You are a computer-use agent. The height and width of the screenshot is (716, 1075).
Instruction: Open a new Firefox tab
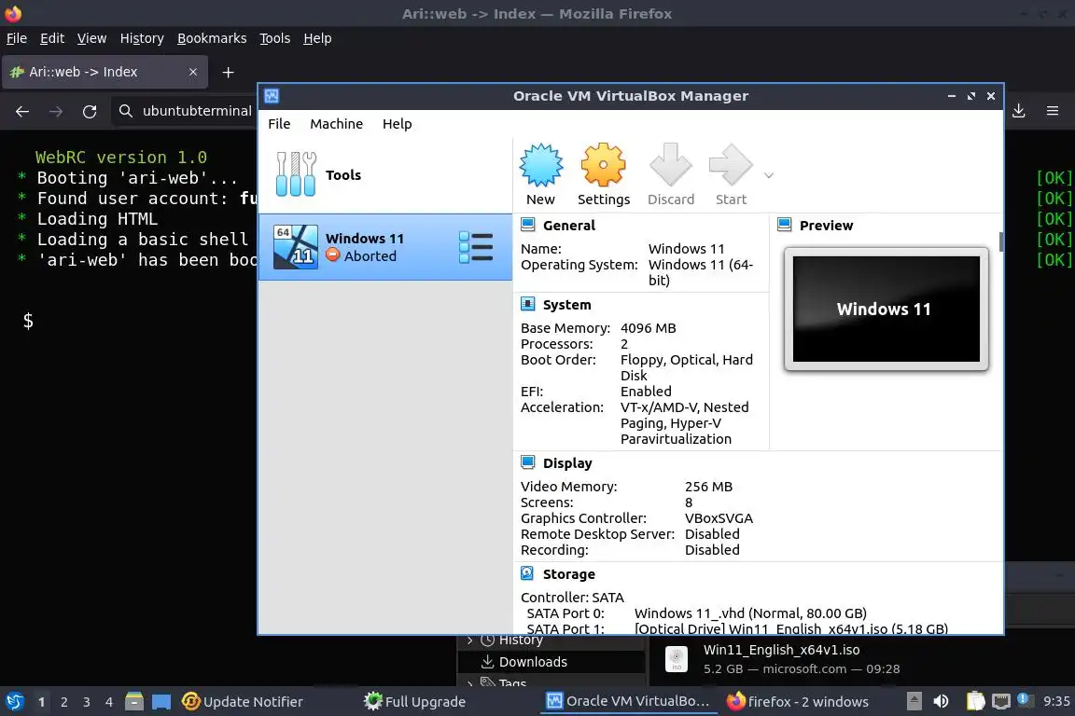coord(229,72)
